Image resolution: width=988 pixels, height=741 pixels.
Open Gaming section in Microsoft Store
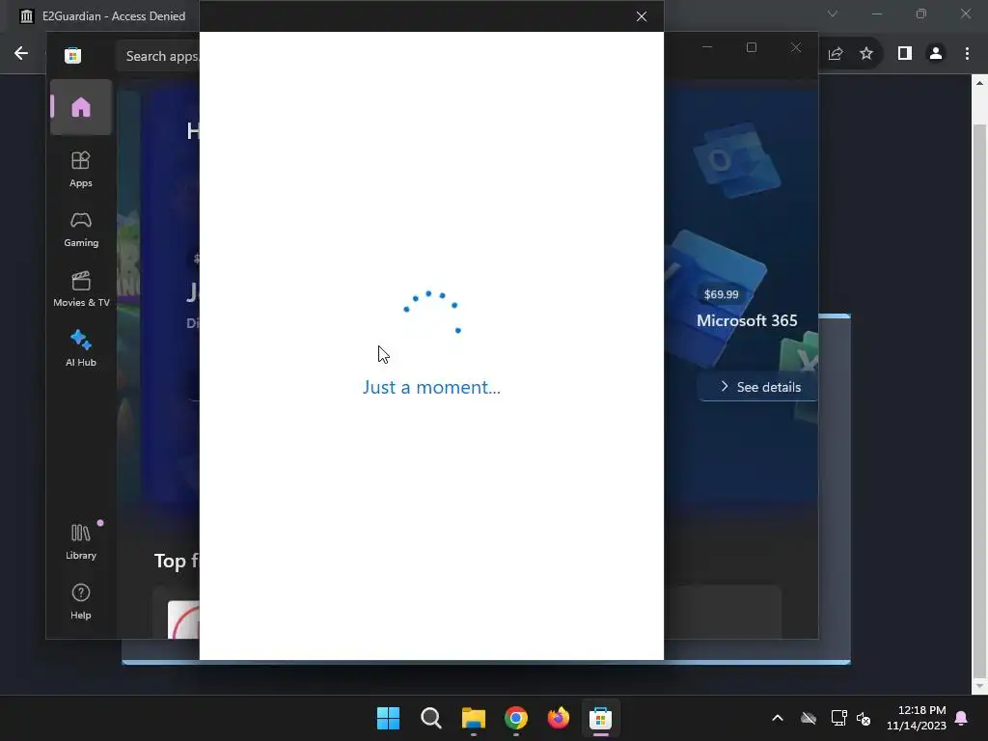click(x=81, y=230)
